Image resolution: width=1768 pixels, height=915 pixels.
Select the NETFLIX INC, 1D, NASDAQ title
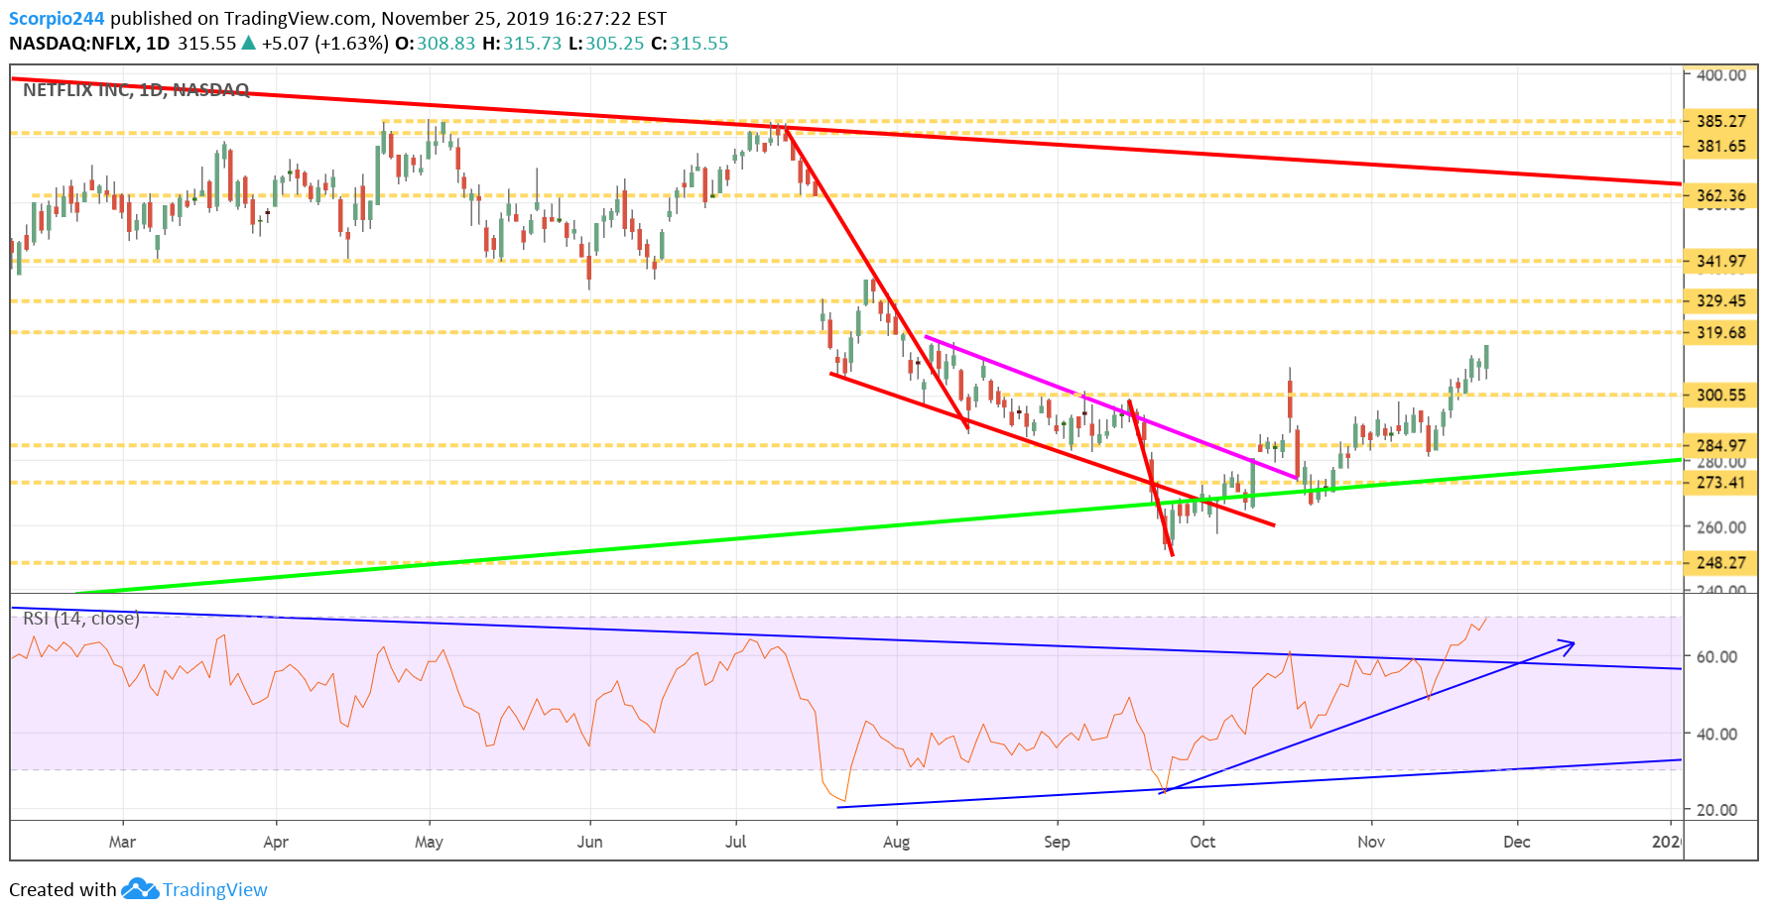click(x=136, y=89)
